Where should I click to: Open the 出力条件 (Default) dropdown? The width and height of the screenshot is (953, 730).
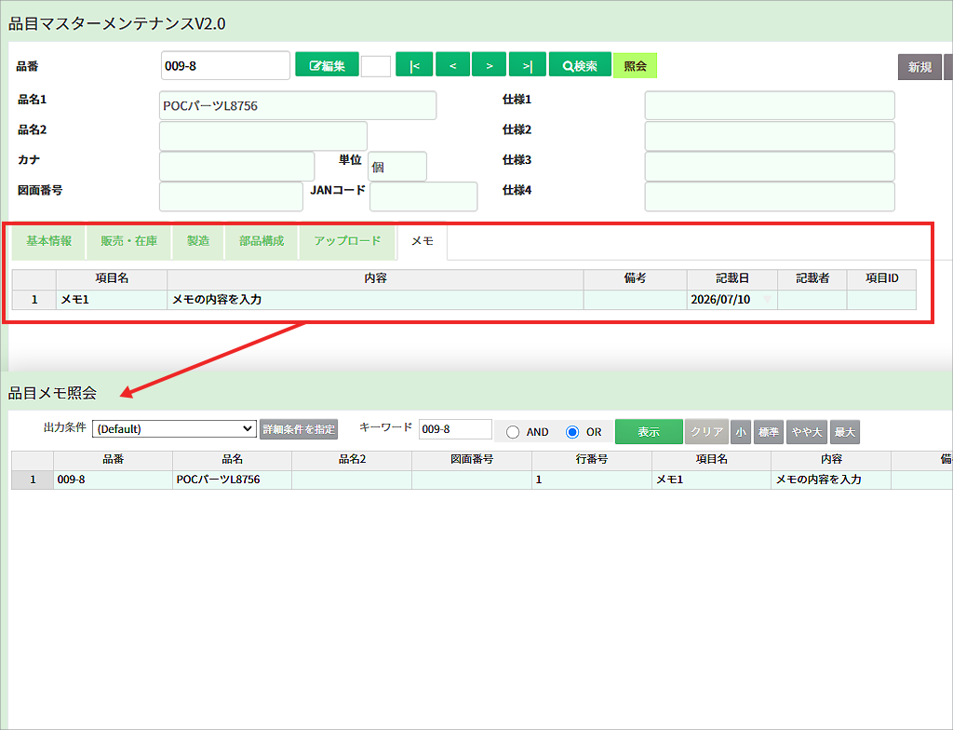click(x=174, y=429)
